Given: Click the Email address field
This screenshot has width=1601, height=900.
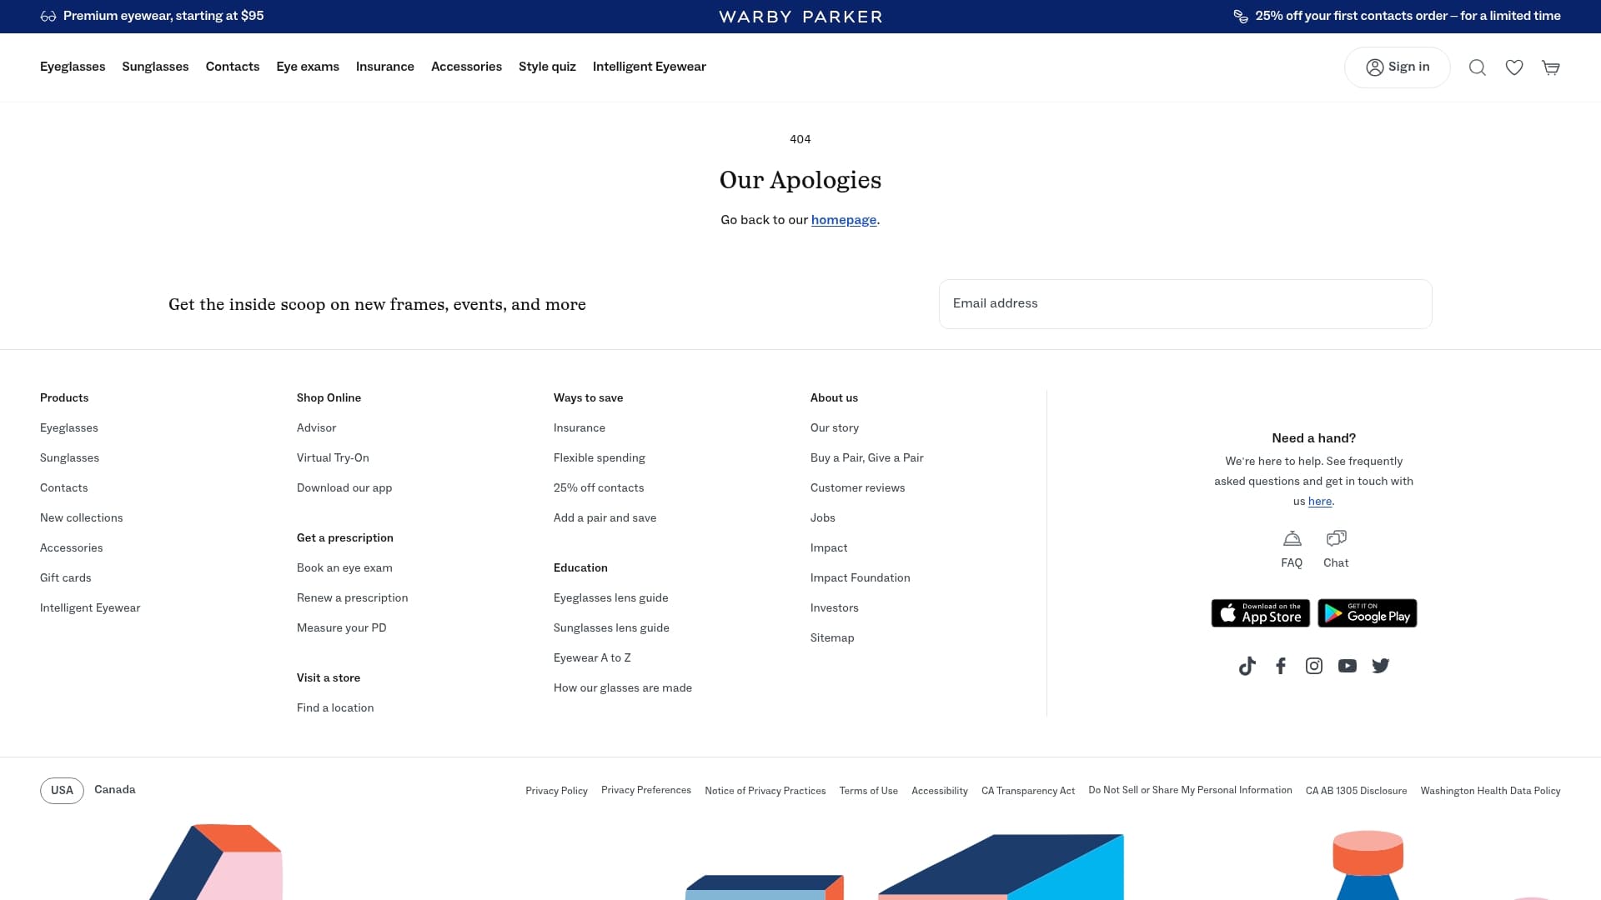Looking at the screenshot, I should [1185, 304].
